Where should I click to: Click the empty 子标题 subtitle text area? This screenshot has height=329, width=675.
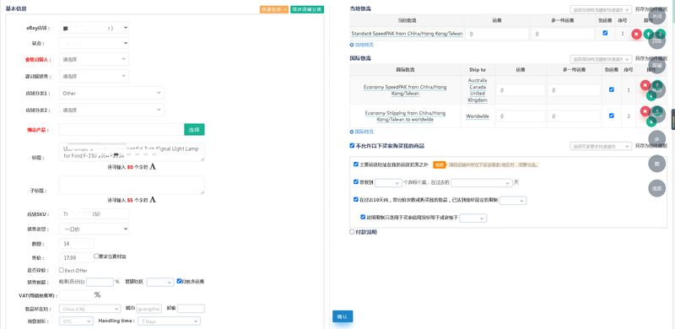[x=132, y=186]
